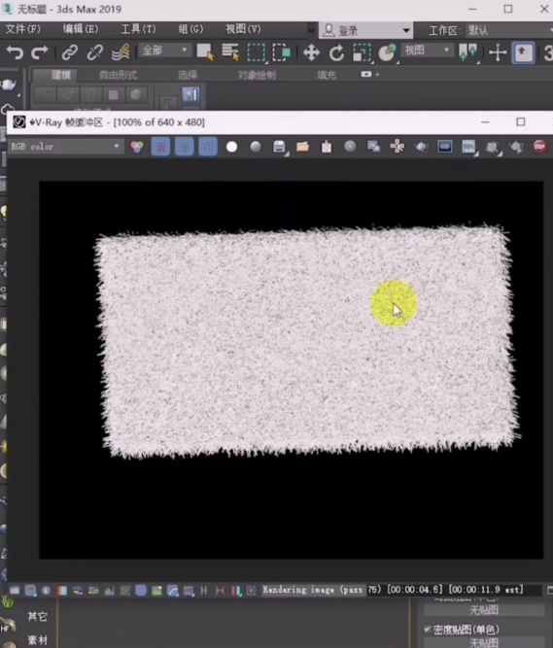Switch to the 对象绘制 ribbon tab
Screen dimensions: 553x648
point(257,75)
